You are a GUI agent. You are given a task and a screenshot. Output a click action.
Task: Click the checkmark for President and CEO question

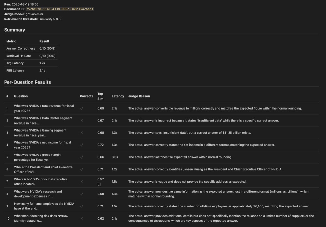[x=82, y=169]
